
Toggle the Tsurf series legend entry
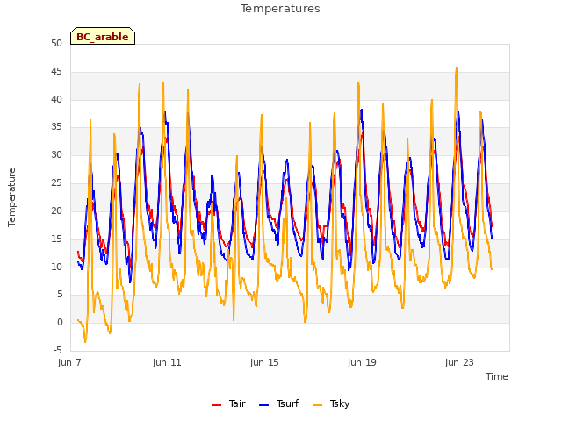(279, 403)
